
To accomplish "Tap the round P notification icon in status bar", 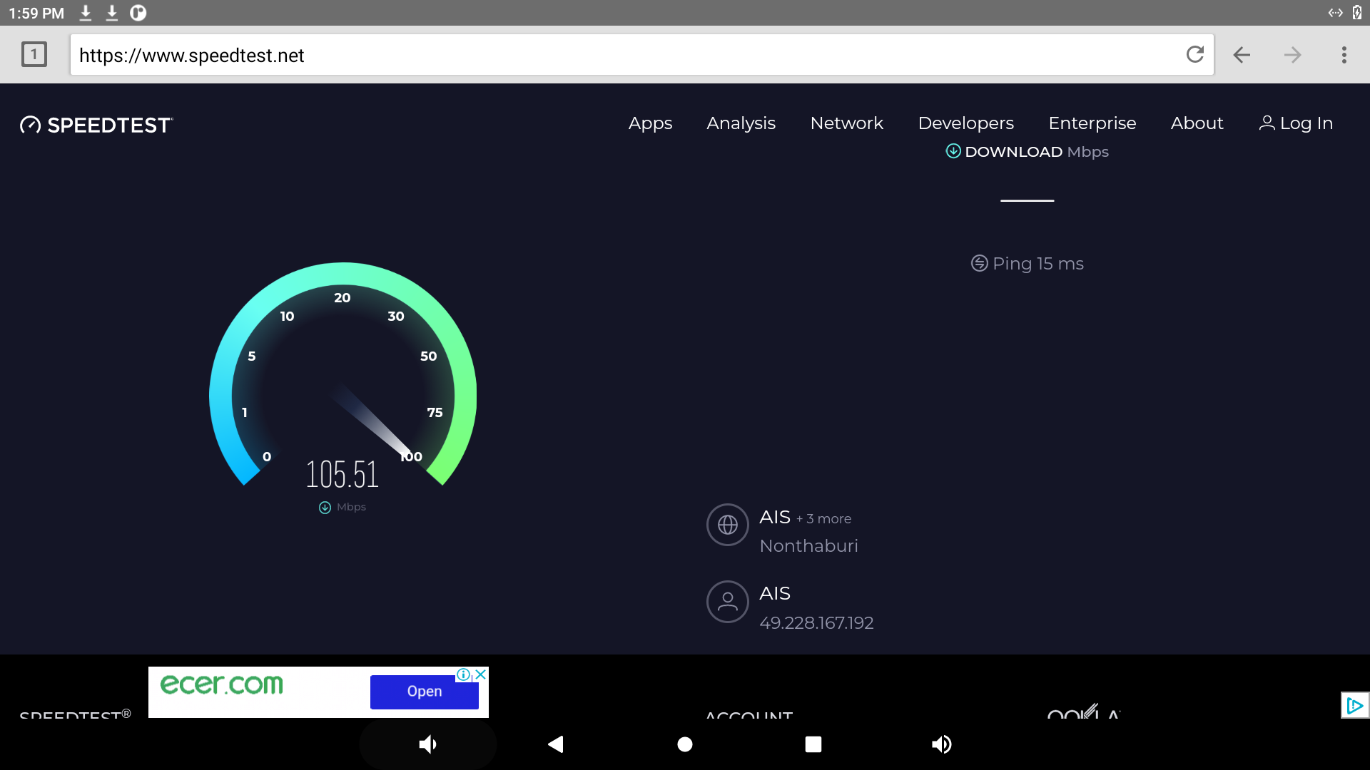I will coord(138,13).
